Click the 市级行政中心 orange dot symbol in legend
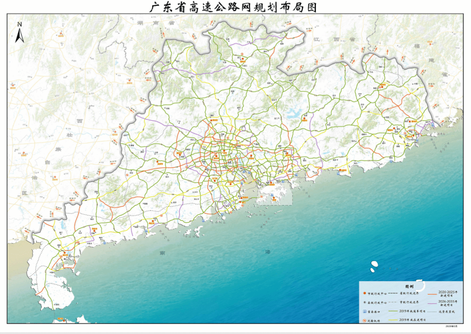 [x=365, y=293]
